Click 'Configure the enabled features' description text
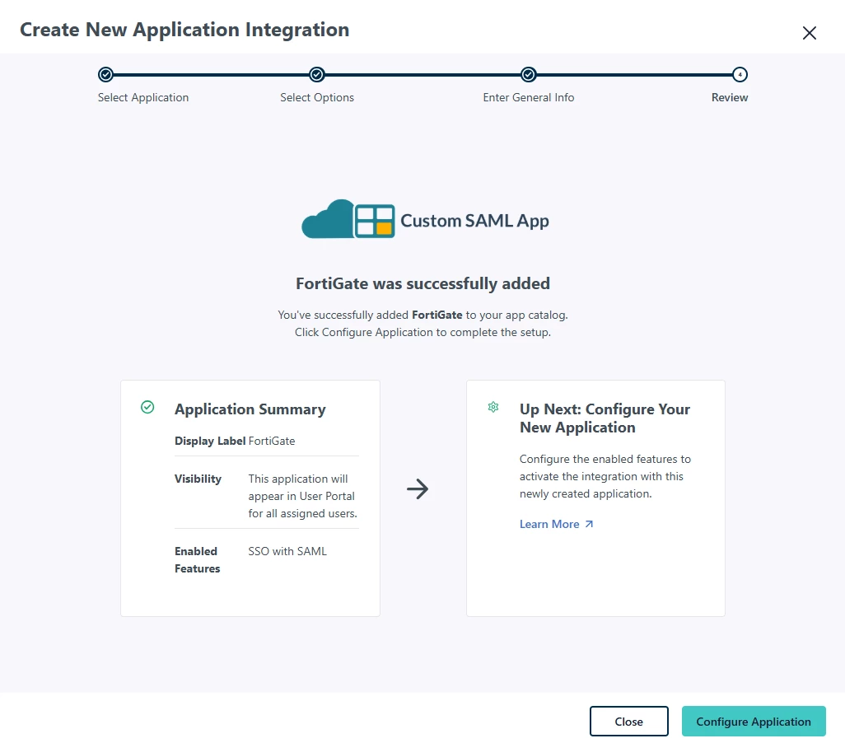The image size is (845, 743). point(605,476)
